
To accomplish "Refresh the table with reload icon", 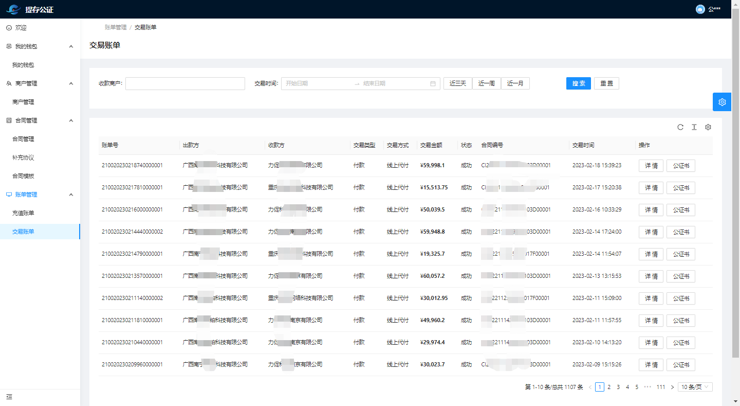I will coord(680,127).
